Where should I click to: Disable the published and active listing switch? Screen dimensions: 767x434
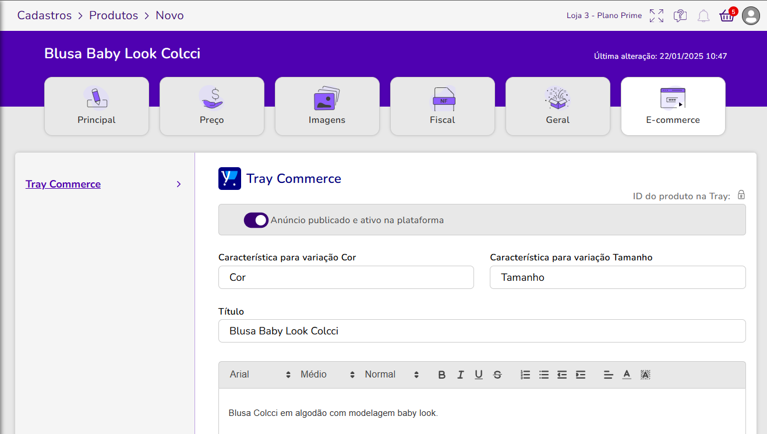256,220
